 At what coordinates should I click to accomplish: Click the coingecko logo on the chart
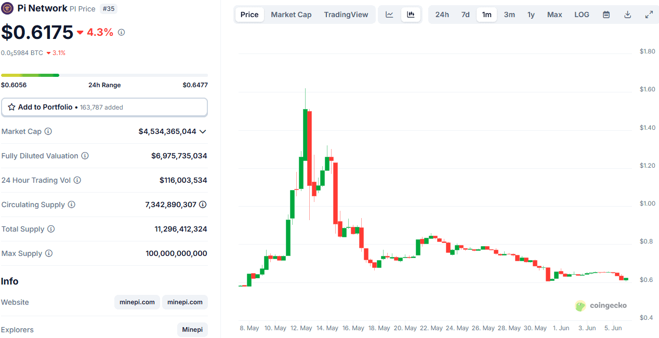tap(601, 305)
